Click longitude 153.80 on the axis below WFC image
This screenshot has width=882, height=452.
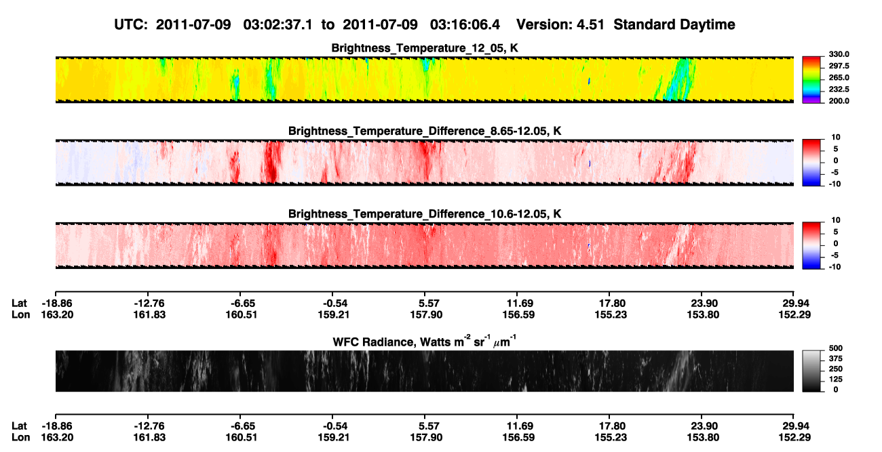click(x=702, y=436)
